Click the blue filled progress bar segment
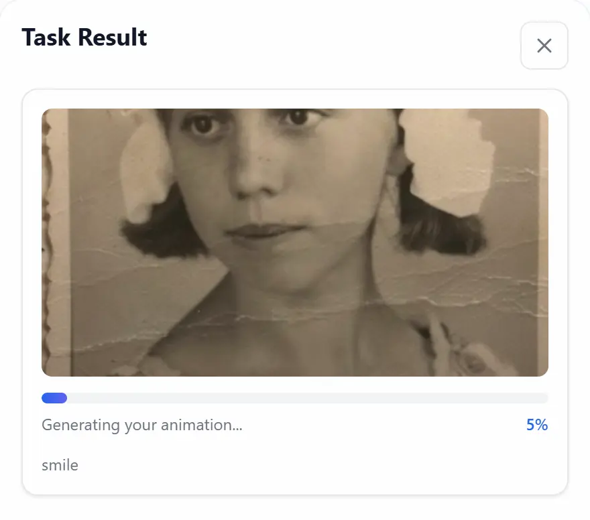This screenshot has width=590, height=520. click(x=54, y=398)
